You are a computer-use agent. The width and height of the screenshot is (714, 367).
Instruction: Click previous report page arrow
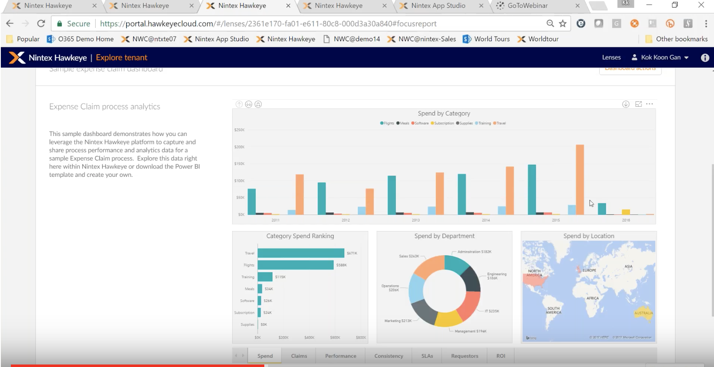[236, 355]
